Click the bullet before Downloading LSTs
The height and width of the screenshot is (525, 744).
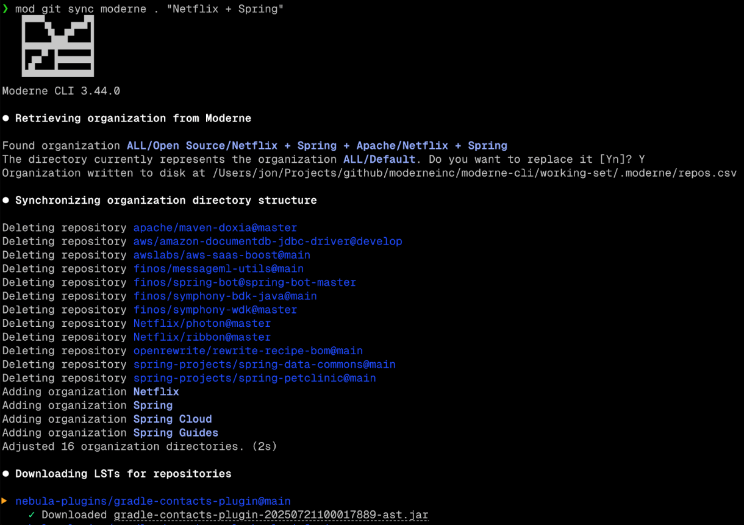pos(6,474)
